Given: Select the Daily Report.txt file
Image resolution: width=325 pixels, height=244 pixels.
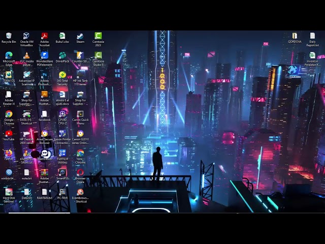Looking at the screenshot, I should pos(312,40).
